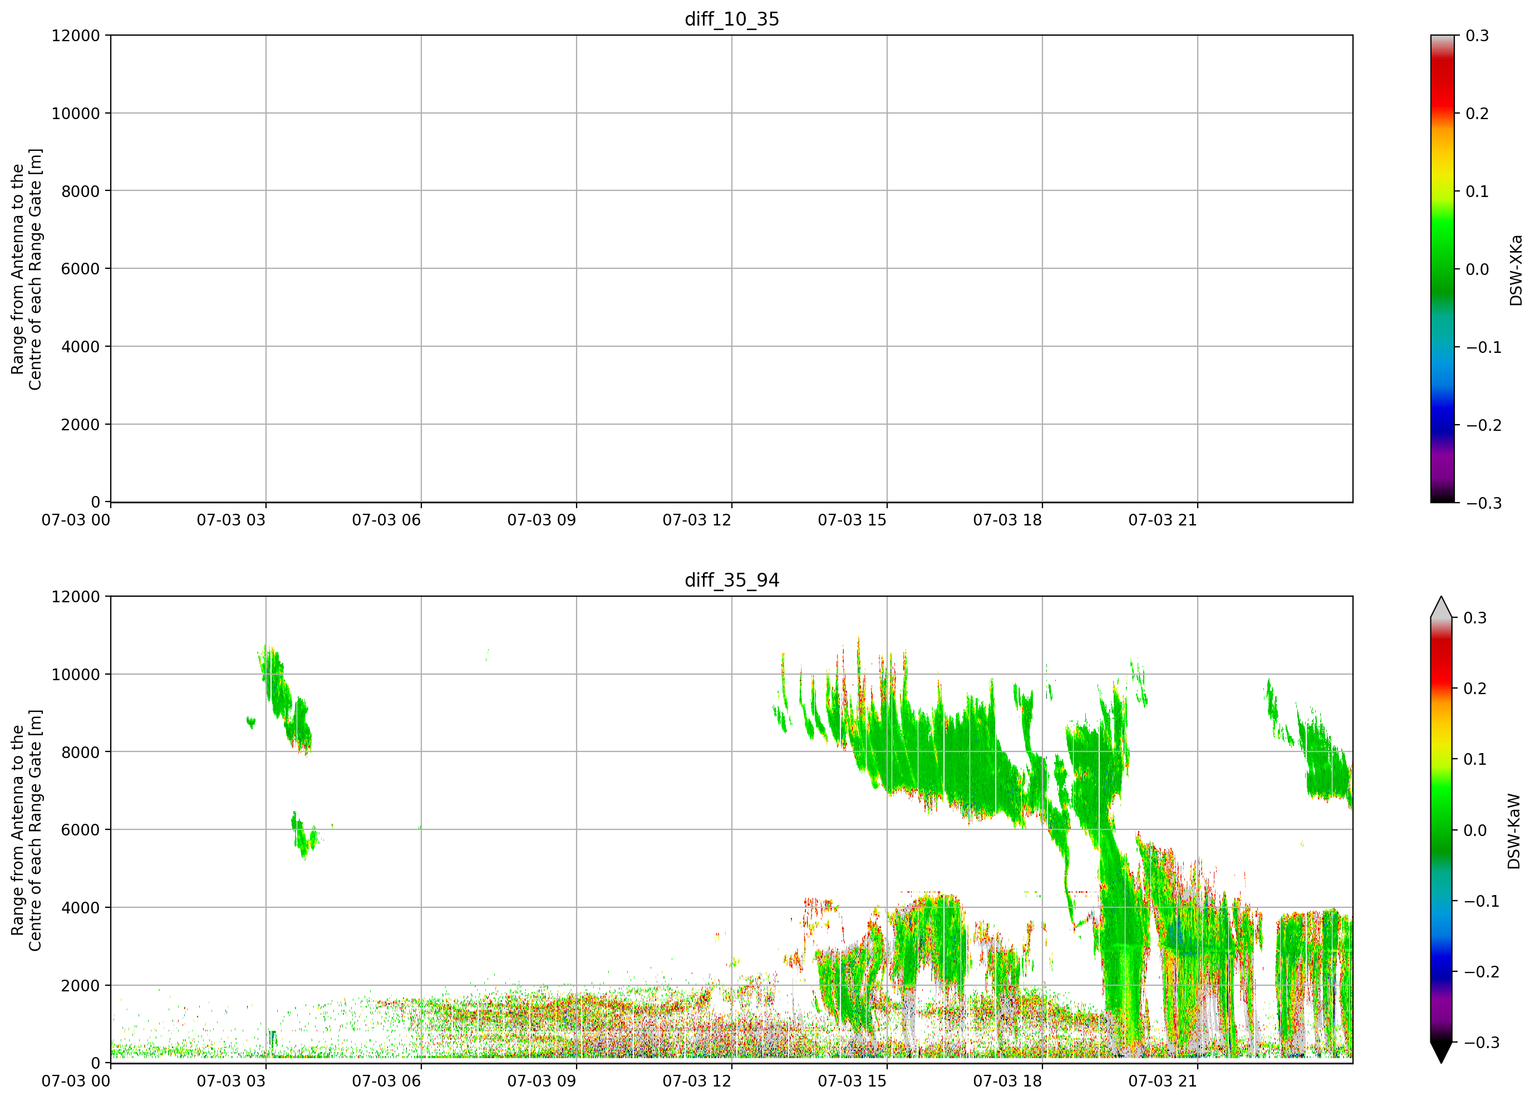Click the DSW-XKa colorbar label
Image resolution: width=1535 pixels, height=1101 pixels.
coord(1516,270)
